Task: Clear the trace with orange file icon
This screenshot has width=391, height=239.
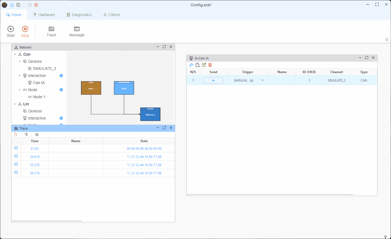Action: 16,135
